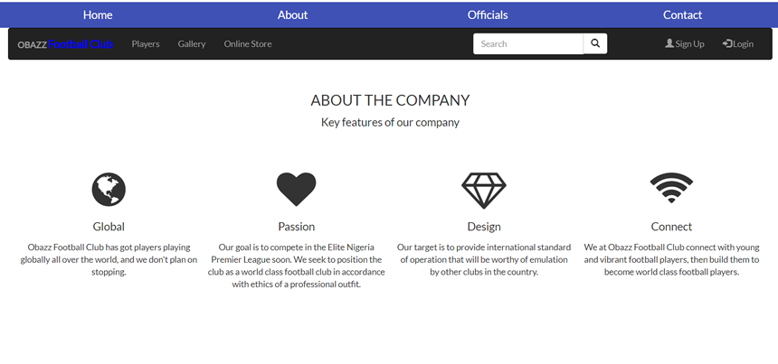Switch to the Officials tab

click(x=488, y=14)
